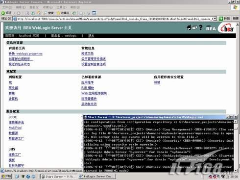Open the Startup and Shutdown link

coord(89,104)
